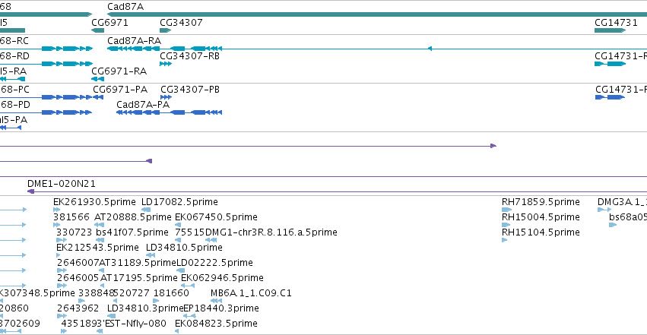This screenshot has width=647, height=335.
Task: Select the CG34307 gene label
Action: (181, 23)
